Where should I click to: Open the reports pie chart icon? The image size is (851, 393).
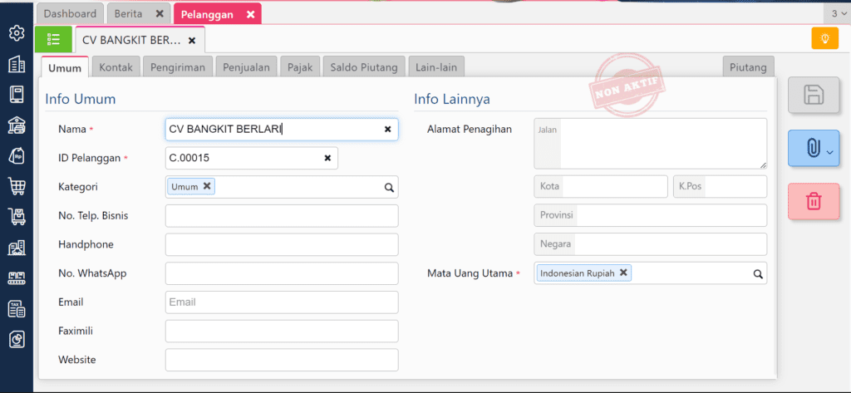(17, 340)
